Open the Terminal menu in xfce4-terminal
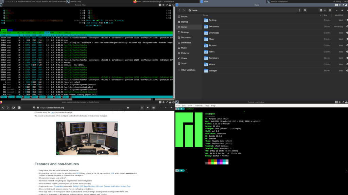348x195 pixels. click(x=198, y=106)
